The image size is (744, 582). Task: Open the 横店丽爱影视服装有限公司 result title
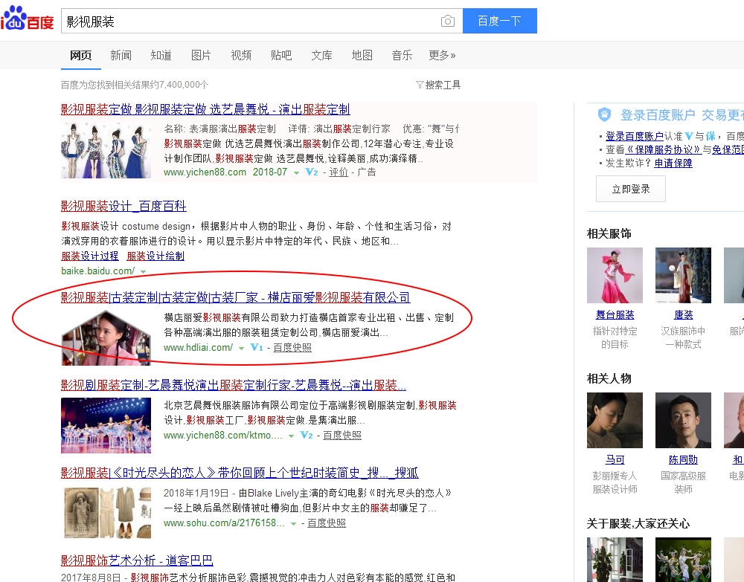(x=235, y=297)
